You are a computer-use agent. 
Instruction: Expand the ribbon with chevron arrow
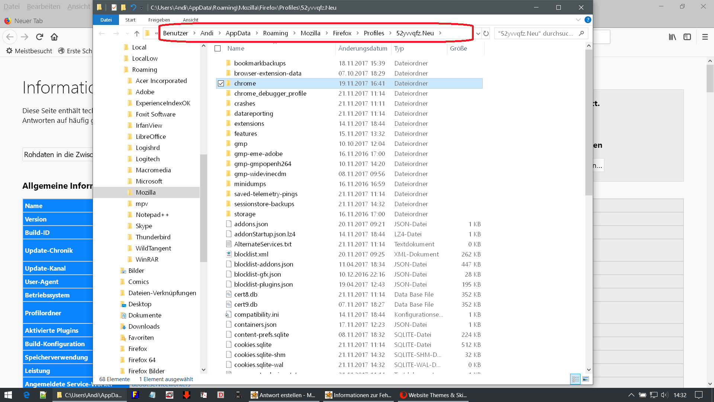578,20
